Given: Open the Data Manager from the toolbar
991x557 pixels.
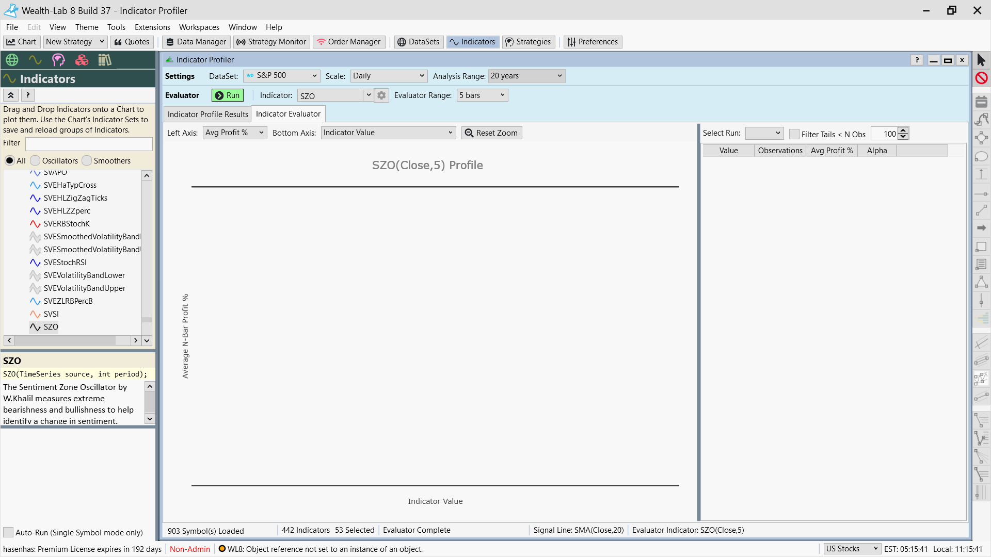Looking at the screenshot, I should [196, 42].
